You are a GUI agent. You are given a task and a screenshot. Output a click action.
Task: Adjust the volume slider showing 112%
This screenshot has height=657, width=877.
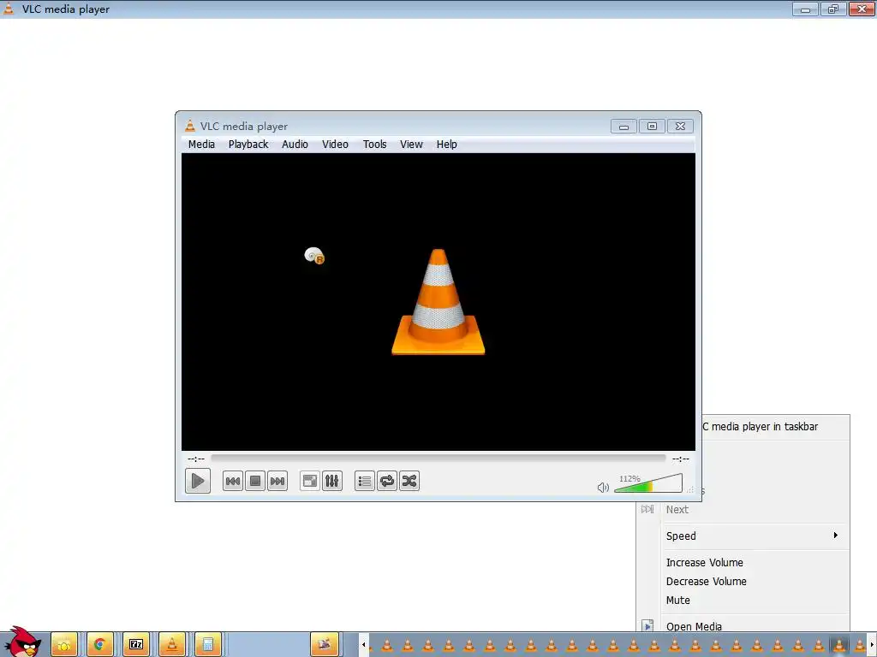648,483
